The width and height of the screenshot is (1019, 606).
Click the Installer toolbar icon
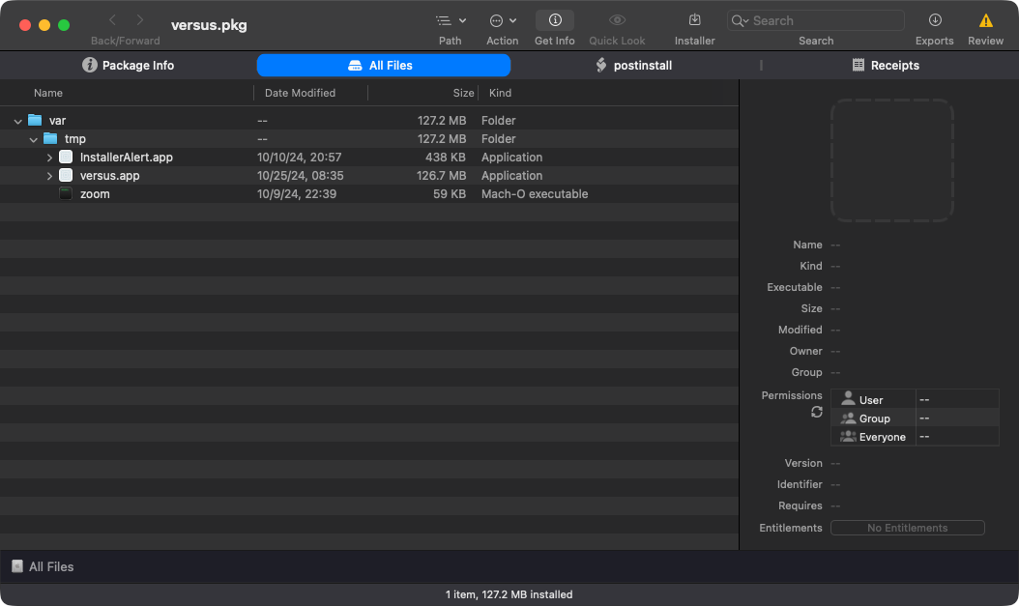point(694,20)
